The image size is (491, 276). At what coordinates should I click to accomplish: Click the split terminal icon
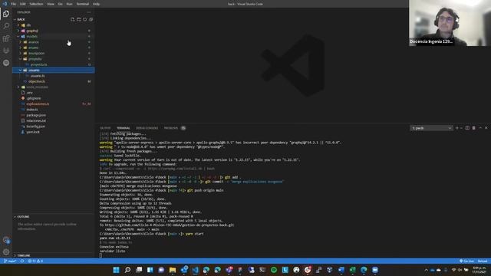coord(467,128)
